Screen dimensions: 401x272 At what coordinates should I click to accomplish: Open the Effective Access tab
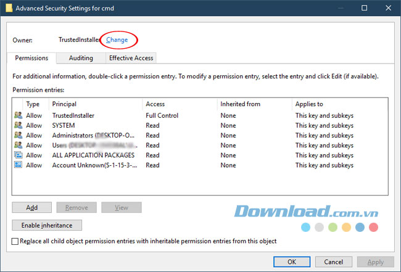point(130,58)
